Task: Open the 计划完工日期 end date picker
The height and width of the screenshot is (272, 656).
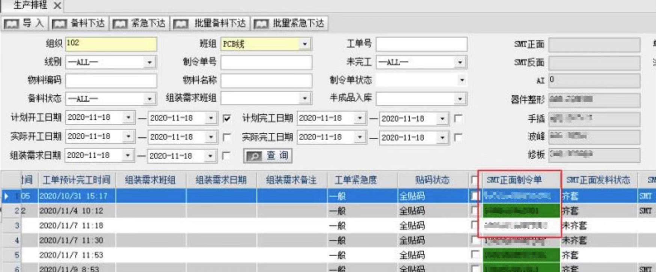Action: pyautogui.click(x=442, y=119)
